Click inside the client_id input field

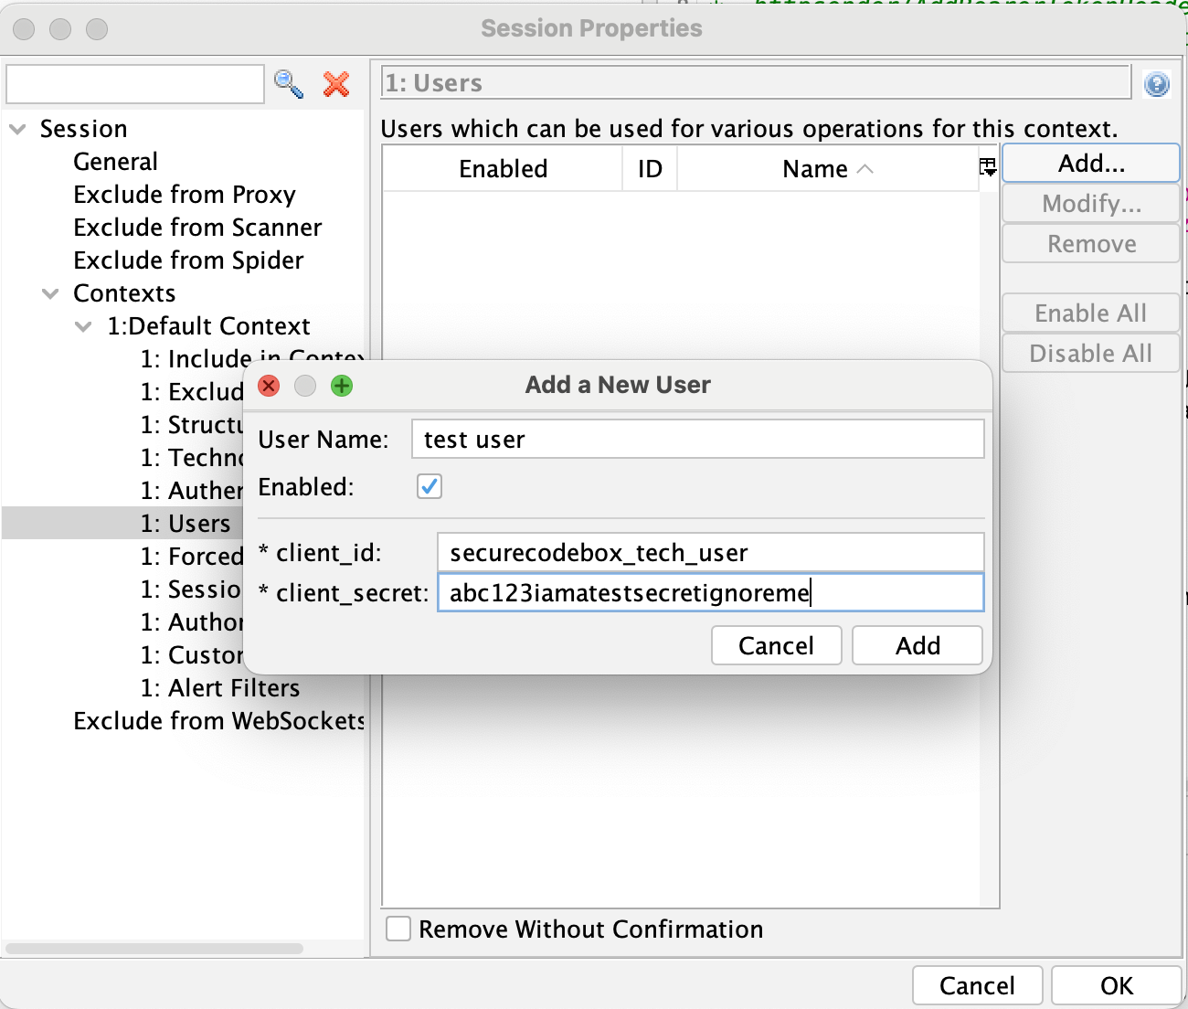coord(710,552)
